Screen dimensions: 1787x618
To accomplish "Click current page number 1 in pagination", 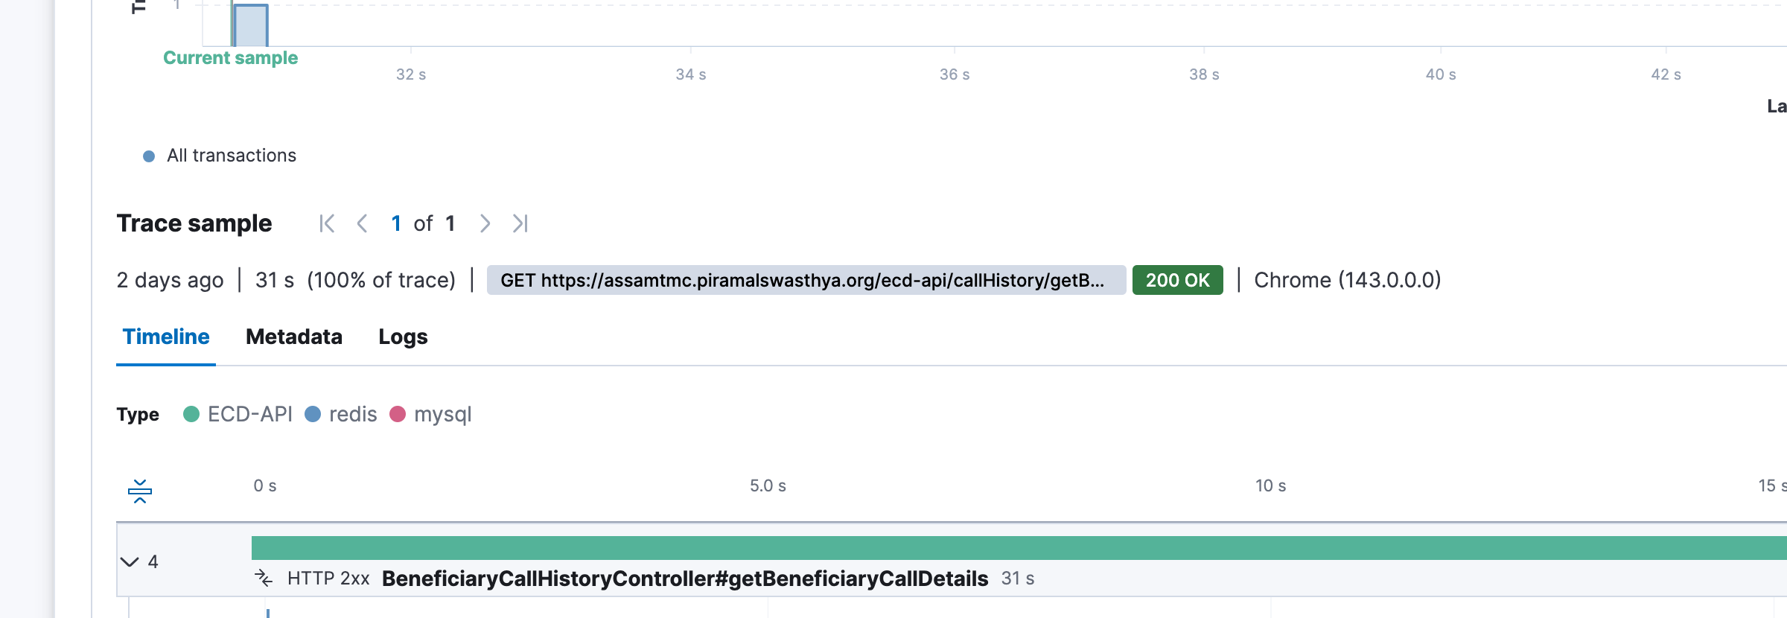I will [x=396, y=223].
